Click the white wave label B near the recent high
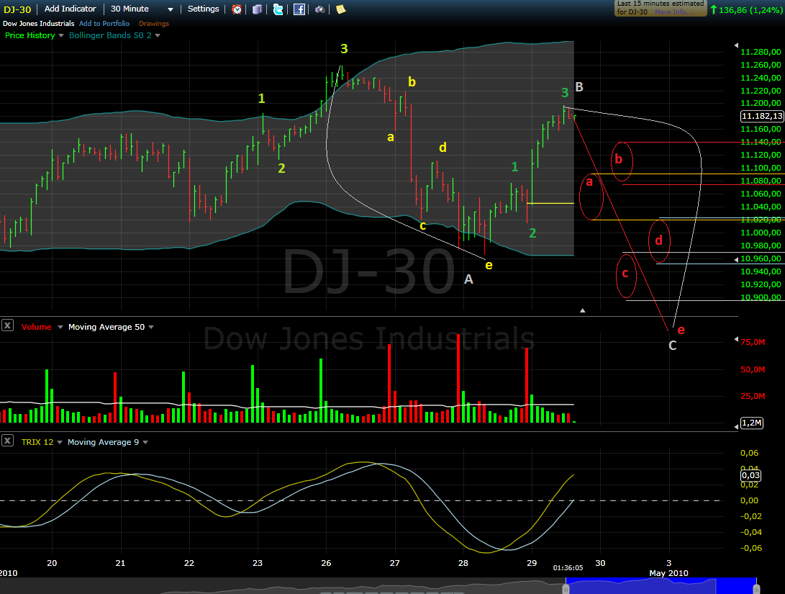 pyautogui.click(x=579, y=87)
